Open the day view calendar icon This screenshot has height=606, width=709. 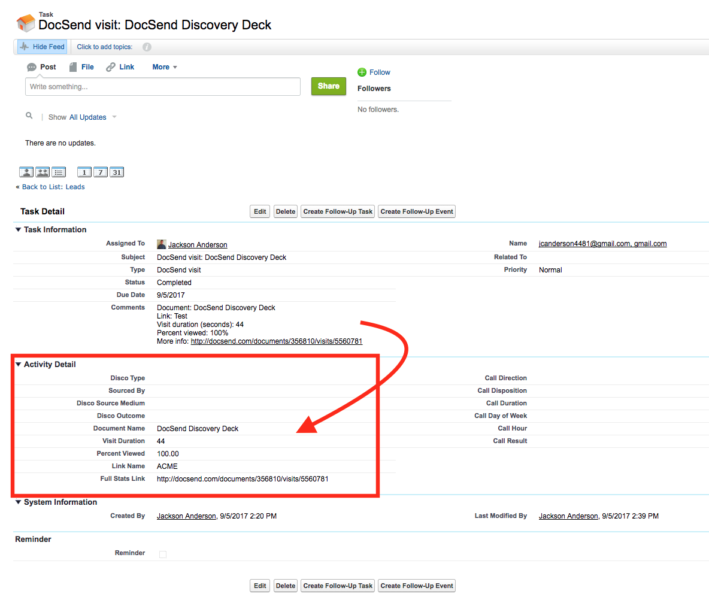point(84,172)
